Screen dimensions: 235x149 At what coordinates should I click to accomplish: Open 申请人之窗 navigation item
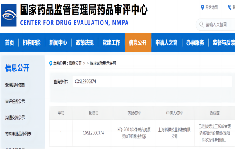pos(166,43)
